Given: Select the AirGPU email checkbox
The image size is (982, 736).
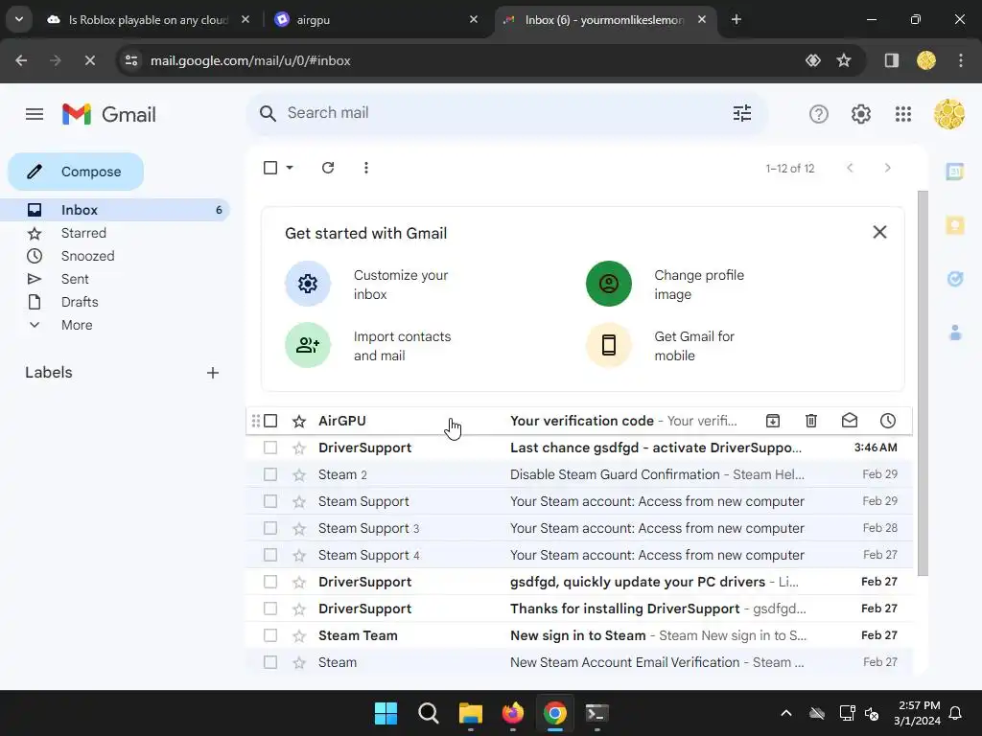Looking at the screenshot, I should tap(270, 421).
